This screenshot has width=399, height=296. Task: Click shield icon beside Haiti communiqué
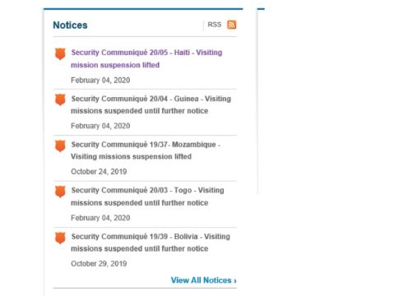click(x=60, y=53)
